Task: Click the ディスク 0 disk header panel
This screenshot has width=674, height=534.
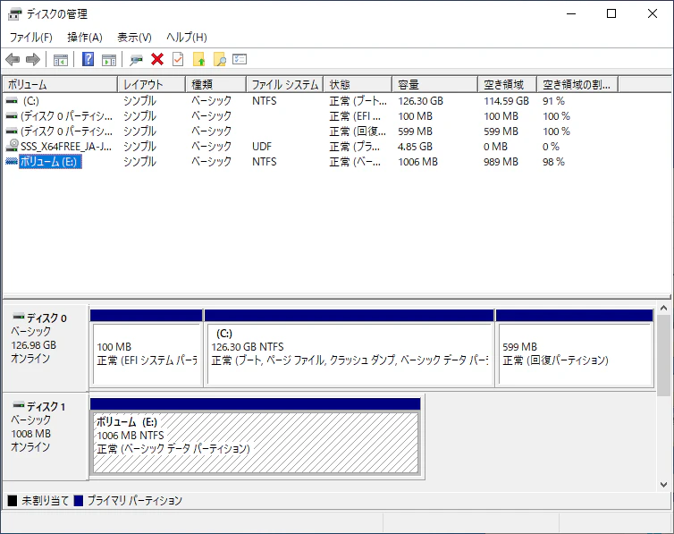Action: (46, 347)
